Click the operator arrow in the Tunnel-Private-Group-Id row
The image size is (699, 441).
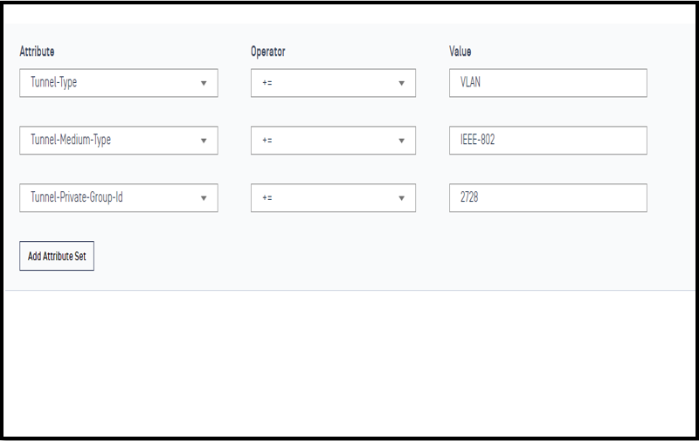click(401, 198)
